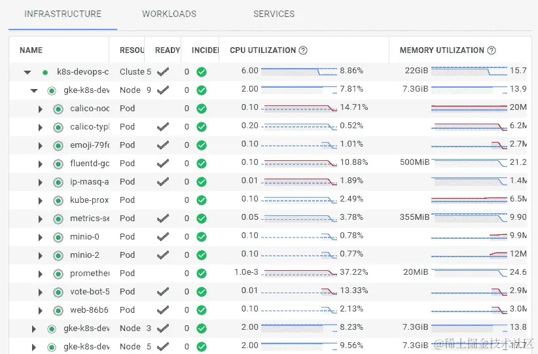Click the ready checkmark for web-86b6
The image size is (538, 354).
pyautogui.click(x=163, y=310)
